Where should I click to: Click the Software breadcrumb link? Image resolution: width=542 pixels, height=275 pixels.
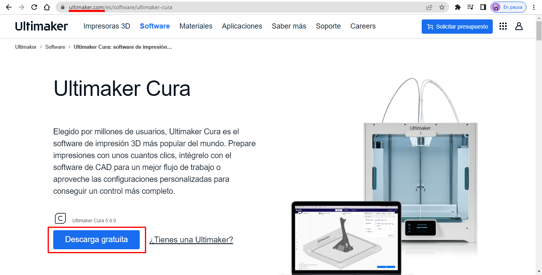(55, 47)
